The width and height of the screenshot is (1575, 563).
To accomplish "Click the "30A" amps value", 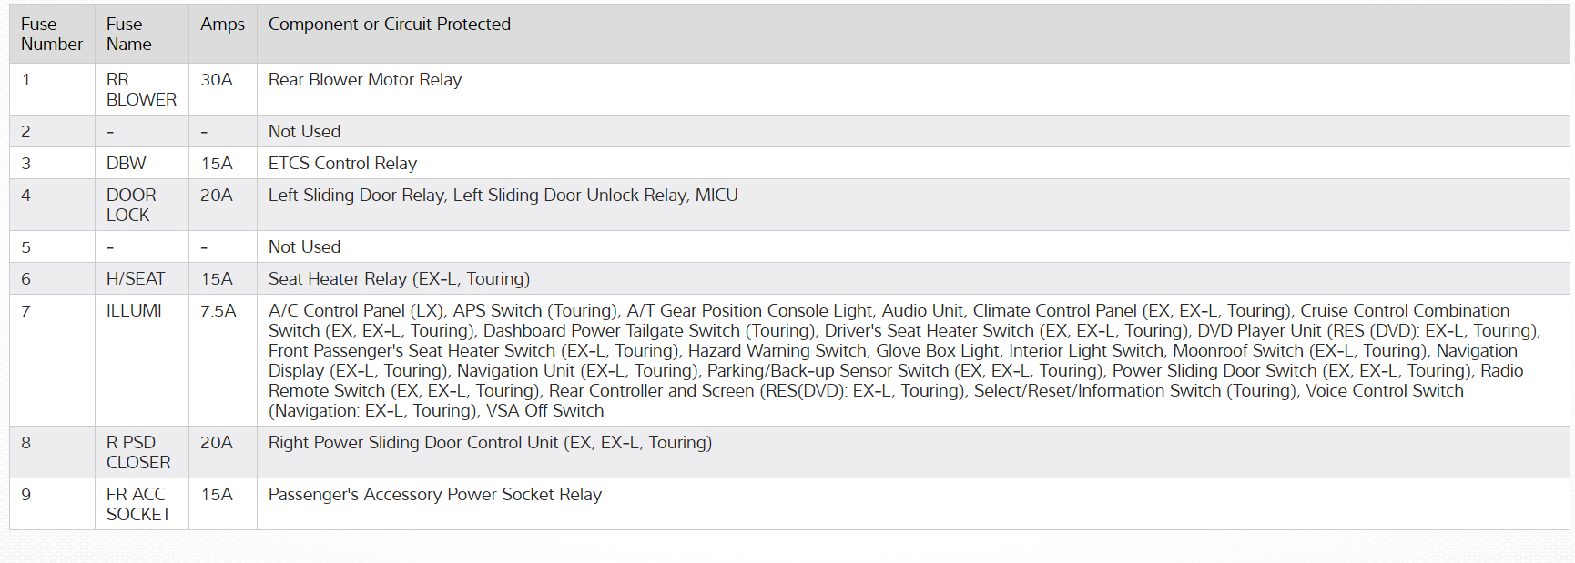I will [217, 80].
